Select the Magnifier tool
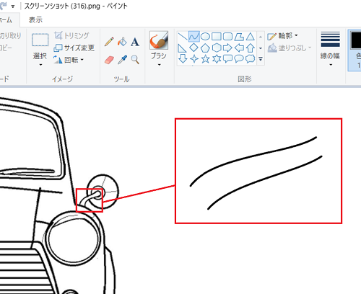Image resolution: width=361 pixels, height=294 pixels. point(135,60)
